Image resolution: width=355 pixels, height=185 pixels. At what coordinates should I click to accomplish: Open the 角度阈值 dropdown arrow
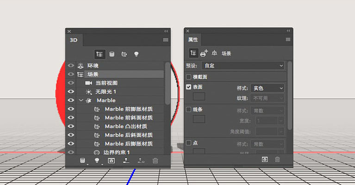pos(281,131)
